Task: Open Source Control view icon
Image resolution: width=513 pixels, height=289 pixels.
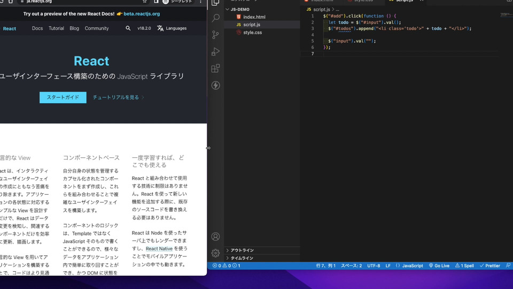Action: click(215, 35)
